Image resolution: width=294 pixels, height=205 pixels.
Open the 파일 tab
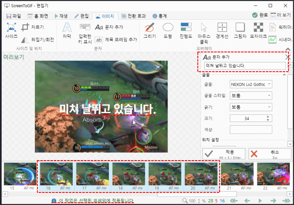(13, 16)
